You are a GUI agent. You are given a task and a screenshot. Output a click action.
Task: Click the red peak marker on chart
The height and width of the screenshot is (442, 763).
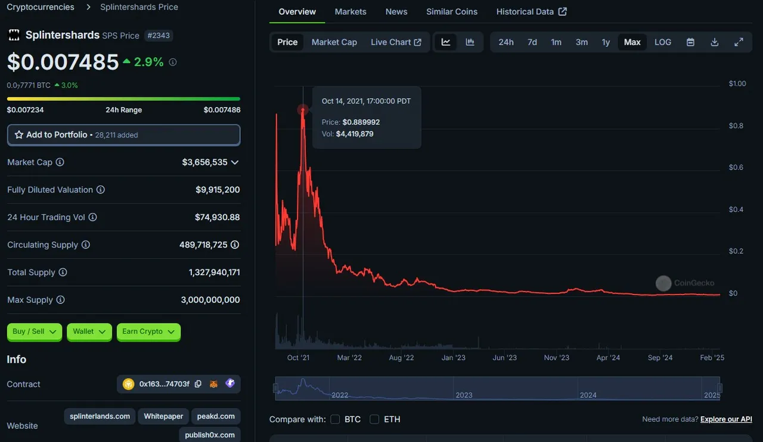point(303,109)
